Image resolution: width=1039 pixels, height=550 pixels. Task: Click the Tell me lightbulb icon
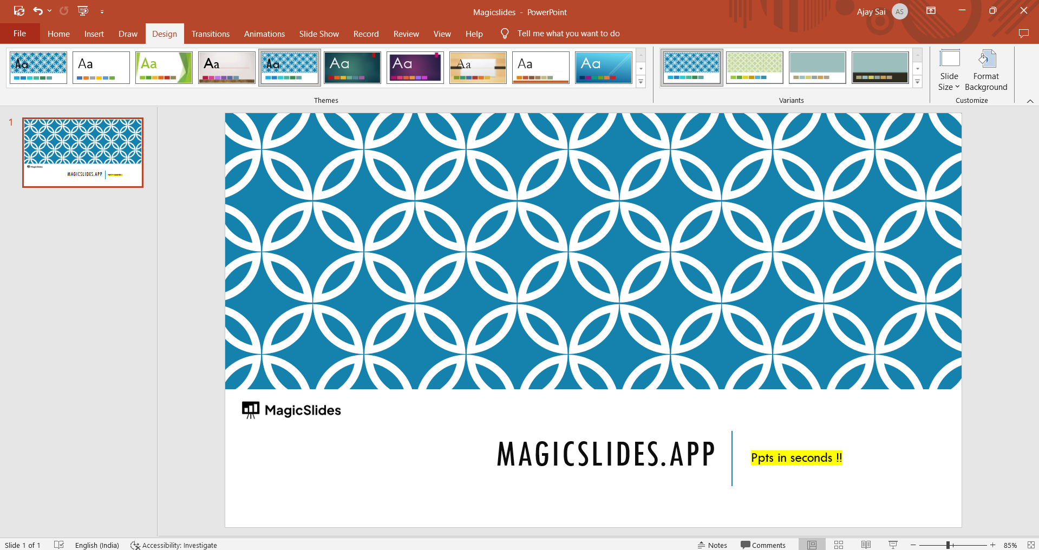click(505, 34)
